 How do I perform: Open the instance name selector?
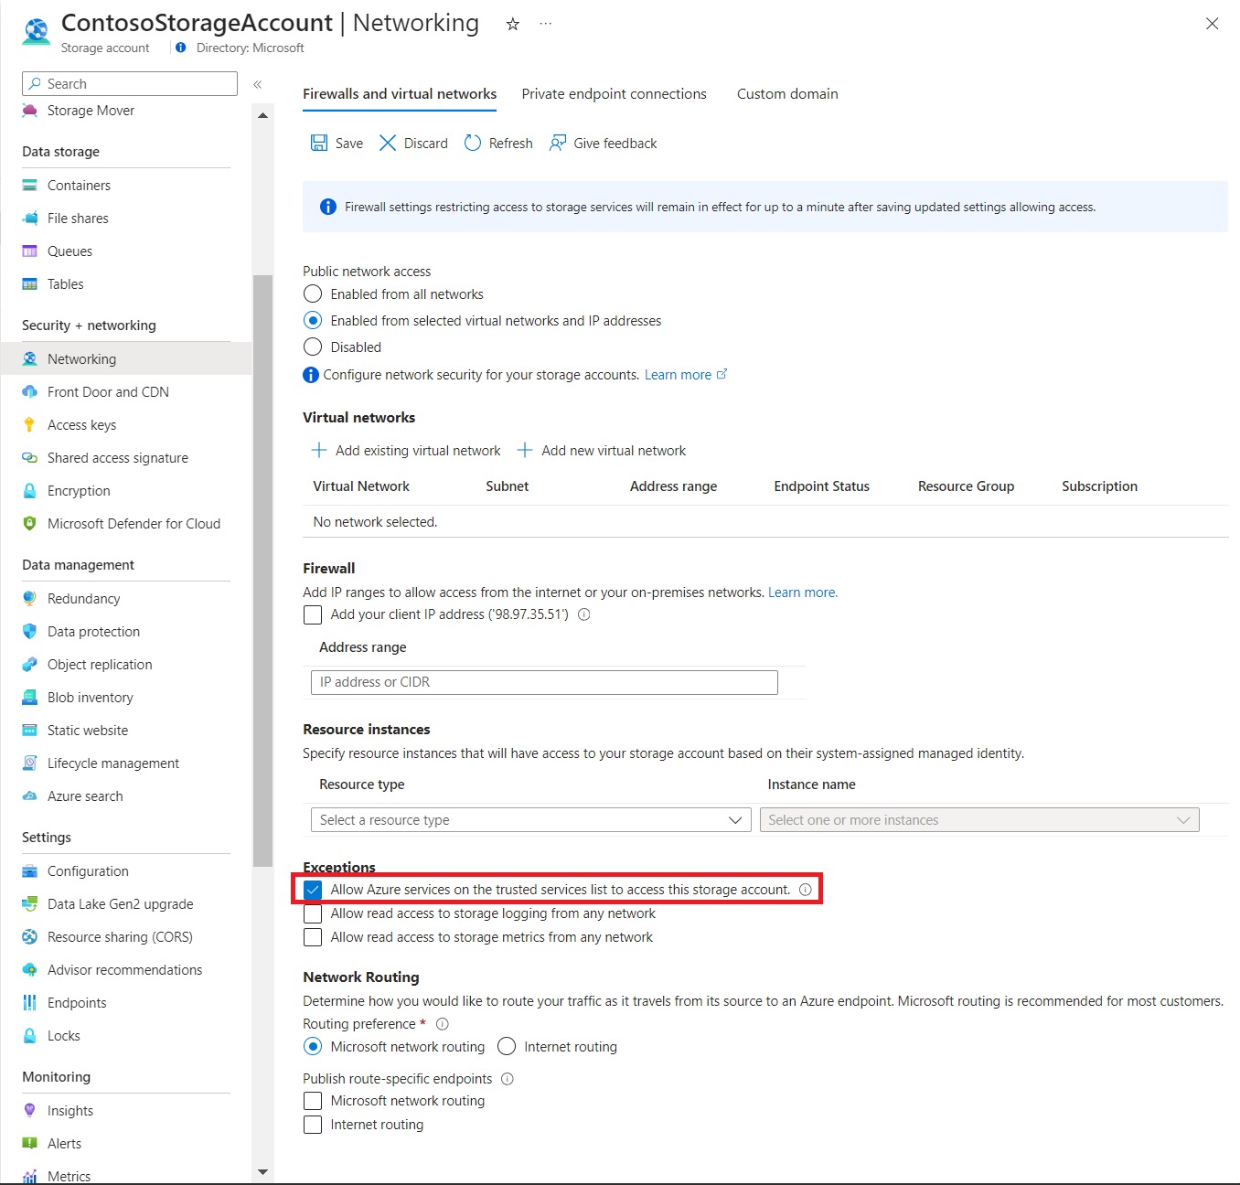978,819
